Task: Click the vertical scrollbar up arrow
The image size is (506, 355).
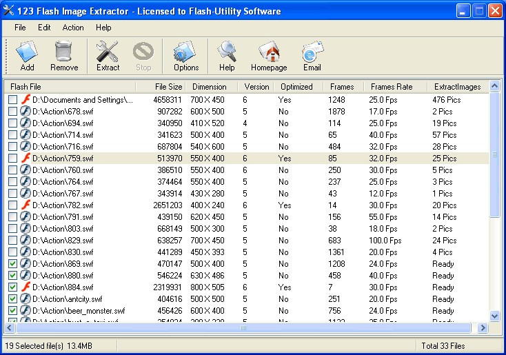Action: 494,86
